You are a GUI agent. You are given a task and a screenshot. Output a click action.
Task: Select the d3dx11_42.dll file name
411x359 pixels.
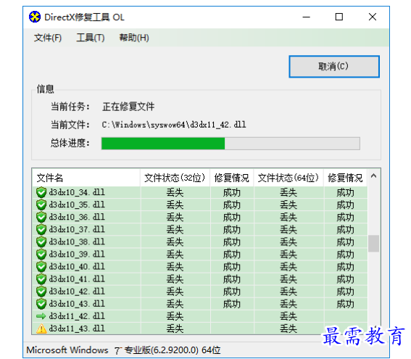tap(77, 316)
